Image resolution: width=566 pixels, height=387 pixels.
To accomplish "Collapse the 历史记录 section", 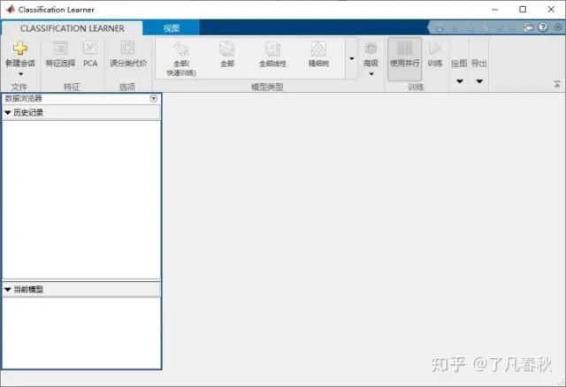I will pyautogui.click(x=8, y=113).
